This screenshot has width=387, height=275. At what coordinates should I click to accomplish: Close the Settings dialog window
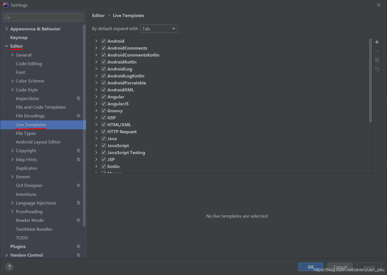click(379, 5)
